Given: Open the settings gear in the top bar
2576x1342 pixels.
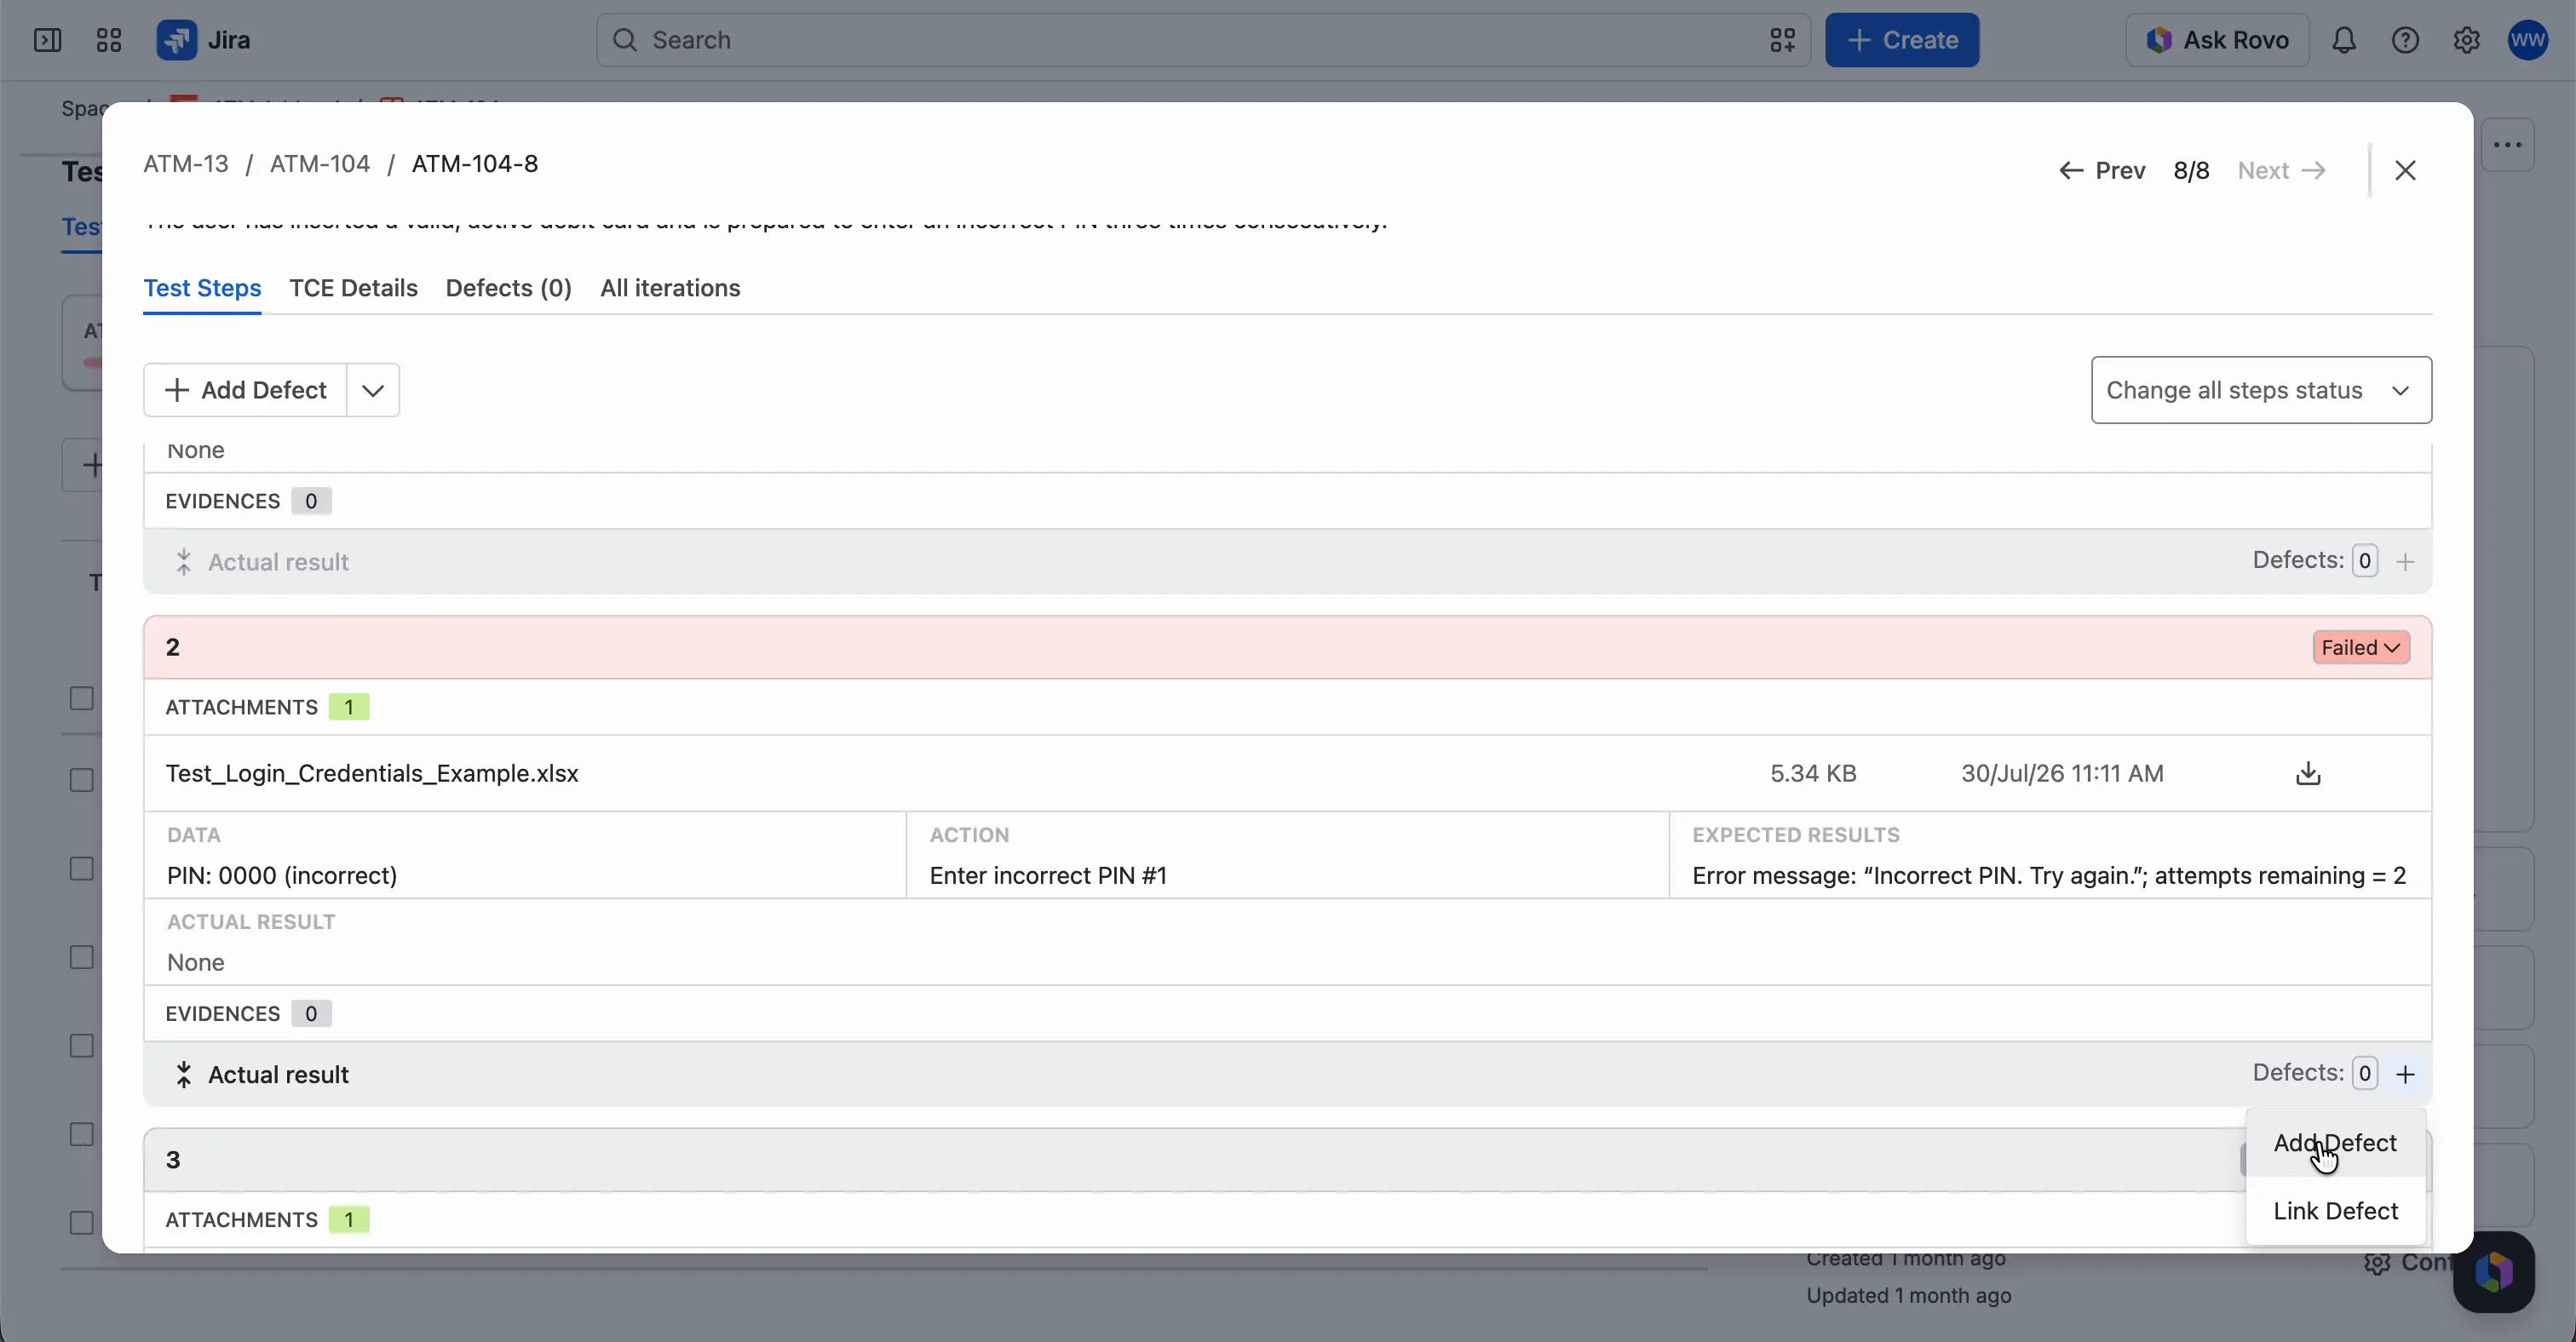Looking at the screenshot, I should click(x=2466, y=40).
